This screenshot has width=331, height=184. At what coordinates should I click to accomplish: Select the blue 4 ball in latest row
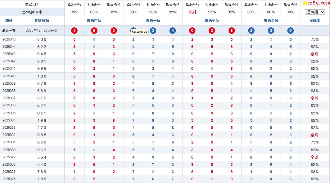tap(173, 30)
